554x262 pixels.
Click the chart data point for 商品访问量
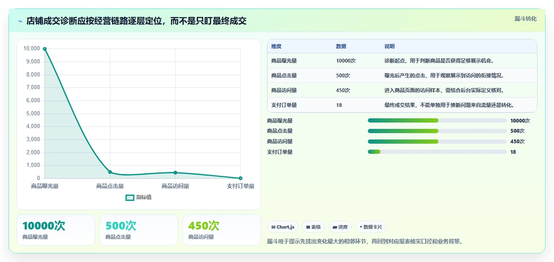(x=175, y=172)
